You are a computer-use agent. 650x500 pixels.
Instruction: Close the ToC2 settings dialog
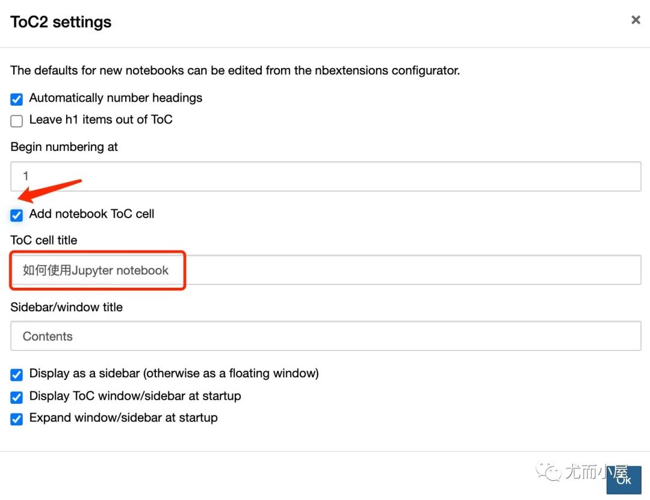(635, 20)
